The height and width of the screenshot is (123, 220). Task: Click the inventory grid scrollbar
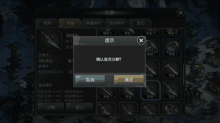(184, 75)
